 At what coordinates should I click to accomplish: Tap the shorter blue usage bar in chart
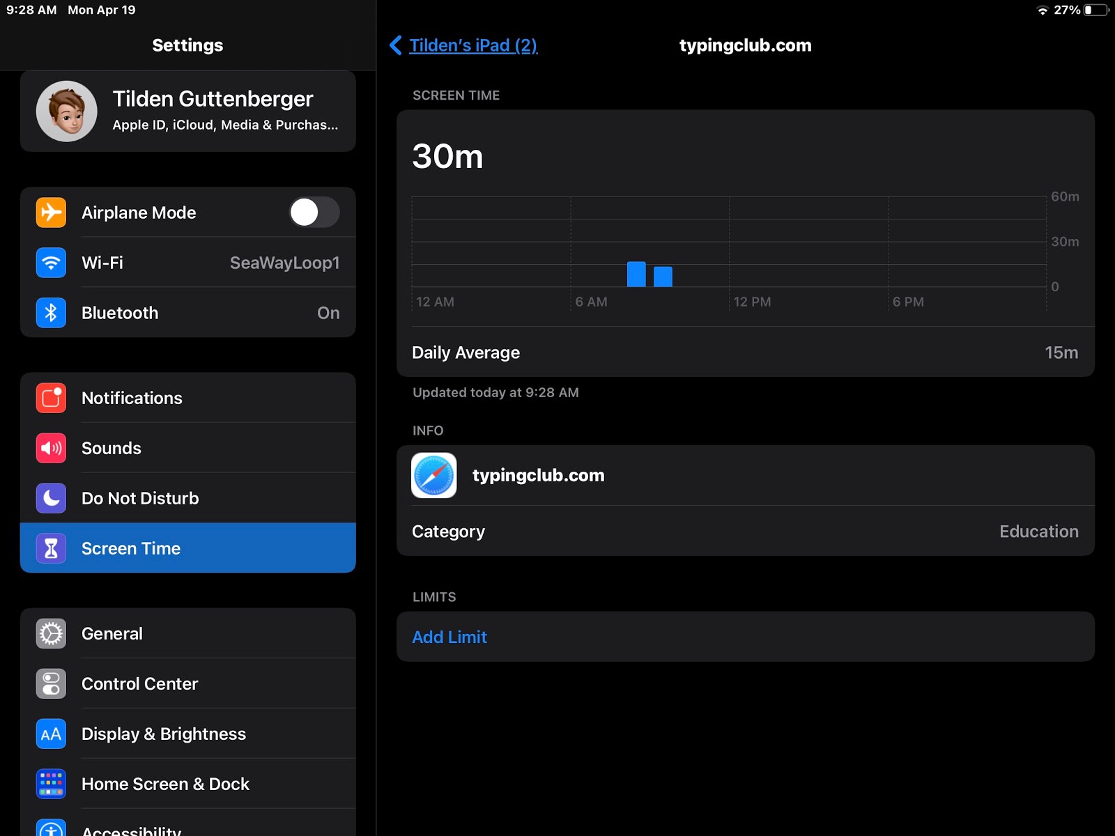663,277
